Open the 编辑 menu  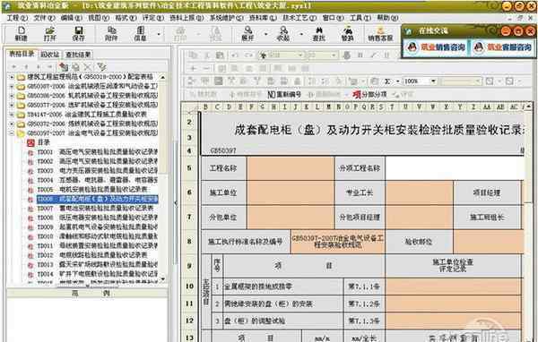[x=72, y=18]
